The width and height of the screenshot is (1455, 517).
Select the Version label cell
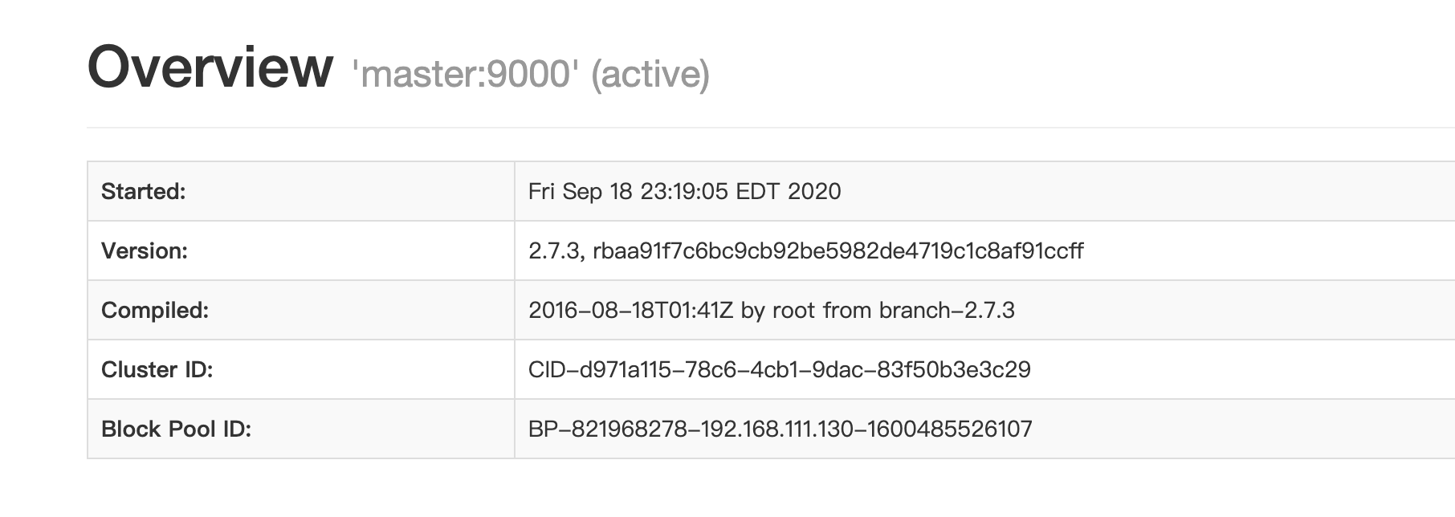301,250
